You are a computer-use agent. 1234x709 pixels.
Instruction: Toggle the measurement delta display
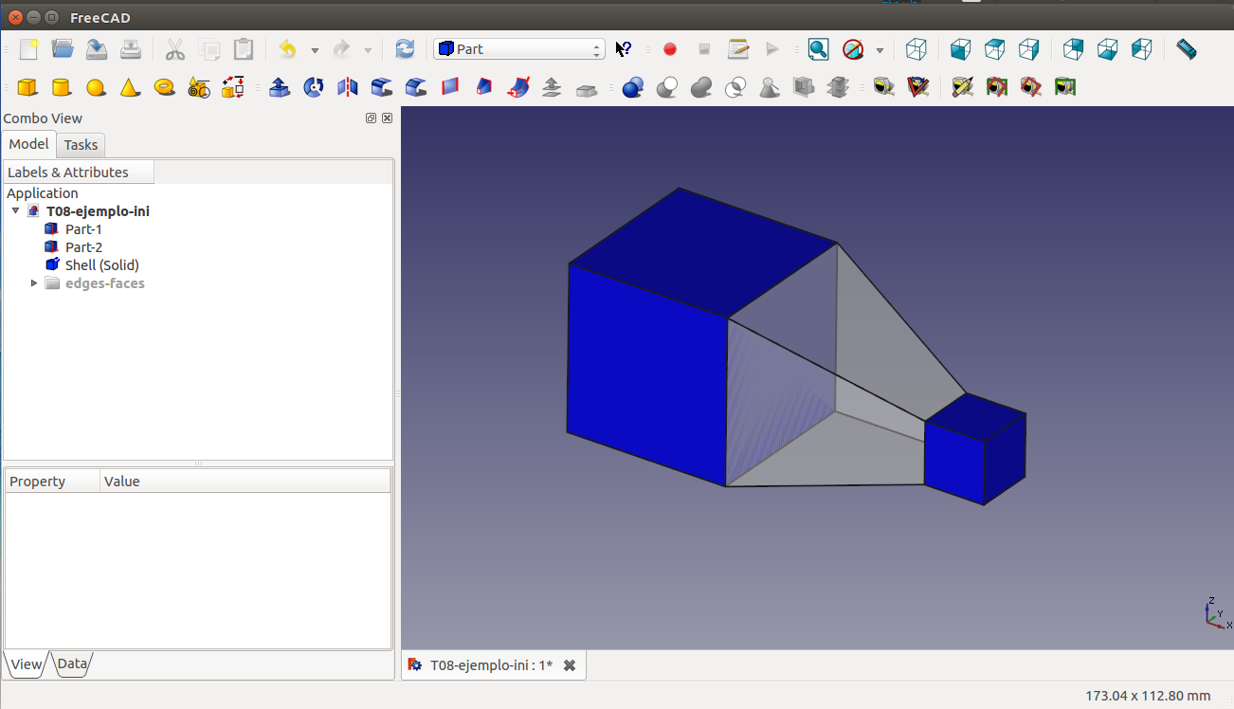coord(1064,88)
